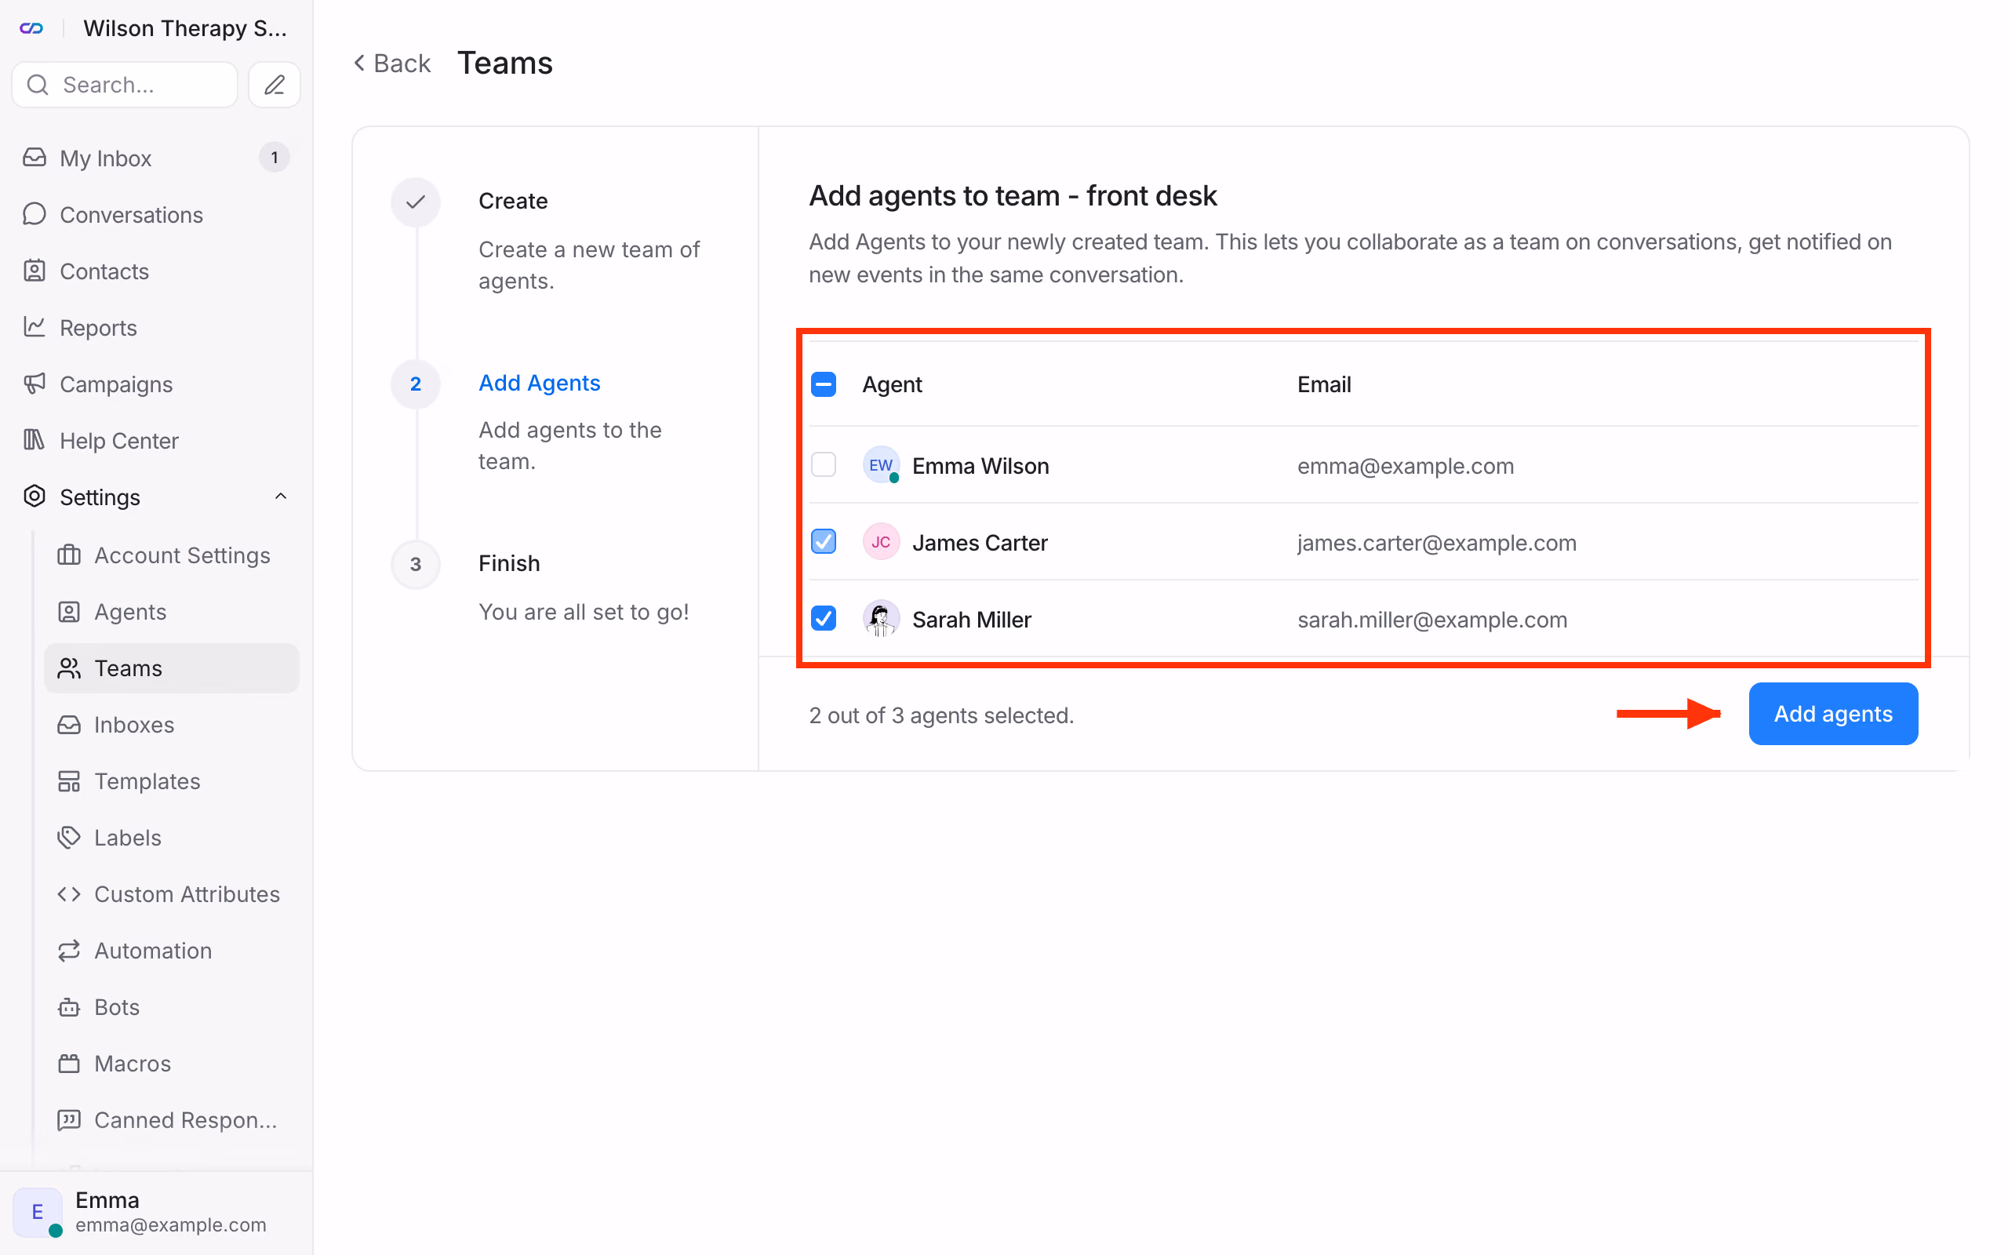The image size is (2008, 1255).
Task: Open the Inboxes settings page
Action: coord(172,724)
